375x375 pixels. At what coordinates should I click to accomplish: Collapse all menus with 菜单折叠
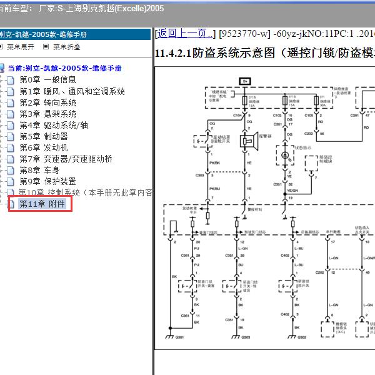pos(66,47)
